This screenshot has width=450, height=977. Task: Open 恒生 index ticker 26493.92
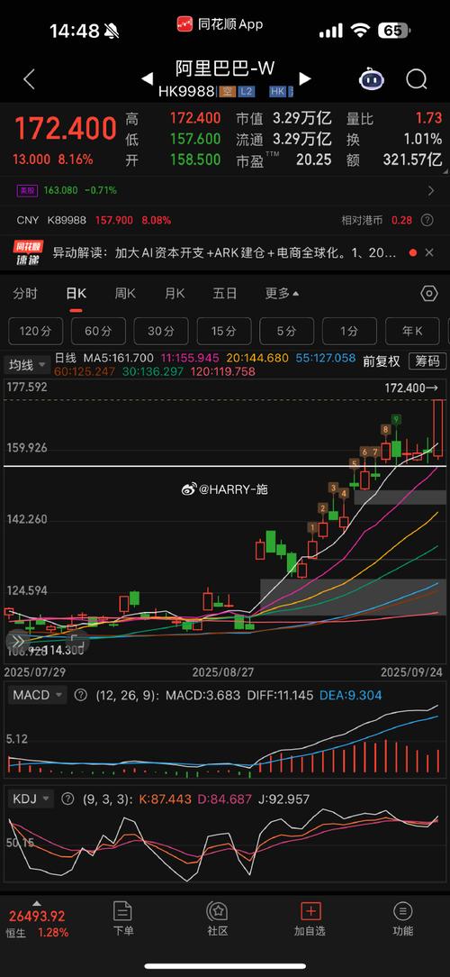pyautogui.click(x=37, y=916)
